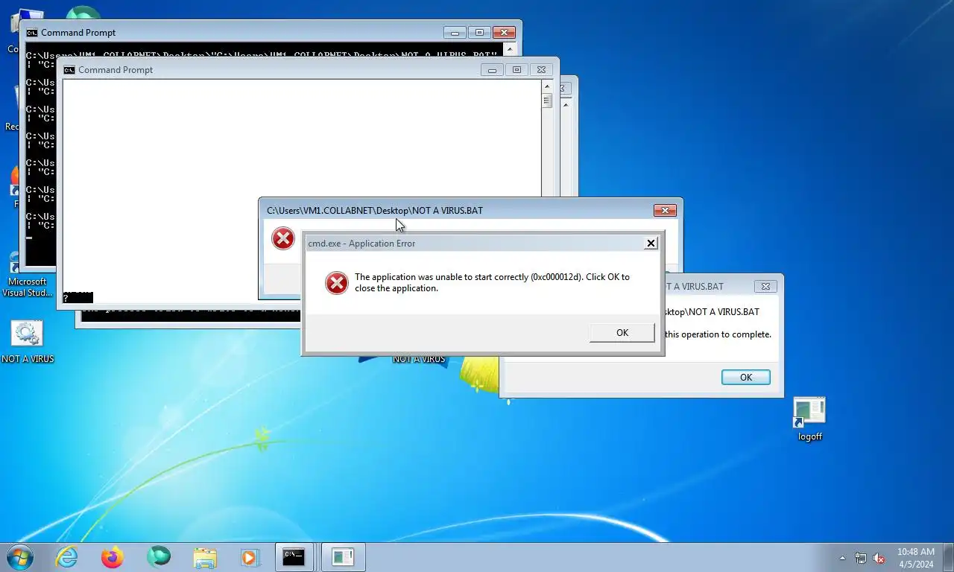This screenshot has height=572, width=954.
Task: Open the Windows Start menu
Action: pyautogui.click(x=19, y=557)
